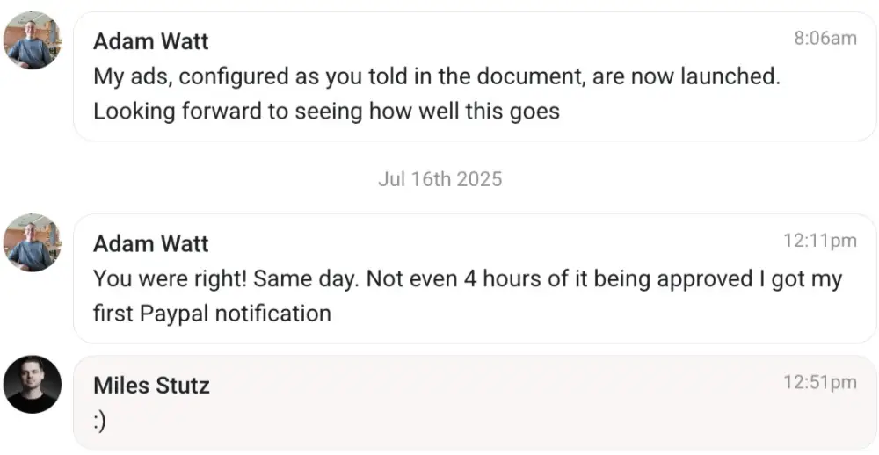Click the 12:11pm timestamp
The height and width of the screenshot is (455, 879).
tap(819, 240)
